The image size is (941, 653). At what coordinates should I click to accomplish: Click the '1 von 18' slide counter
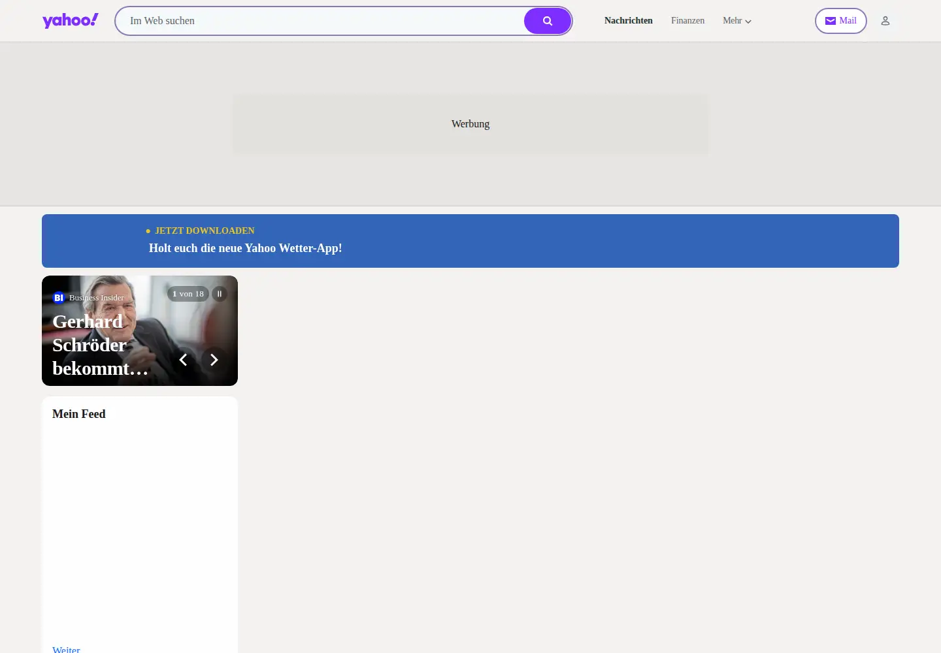point(188,294)
